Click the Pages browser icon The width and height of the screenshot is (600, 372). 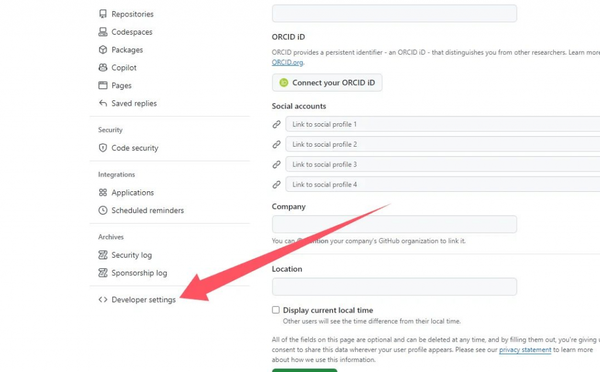point(103,86)
